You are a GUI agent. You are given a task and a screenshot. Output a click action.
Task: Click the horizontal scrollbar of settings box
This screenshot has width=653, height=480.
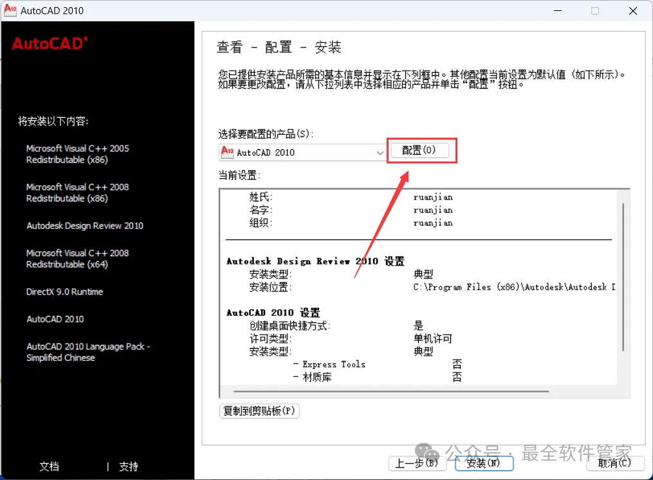tap(391, 391)
